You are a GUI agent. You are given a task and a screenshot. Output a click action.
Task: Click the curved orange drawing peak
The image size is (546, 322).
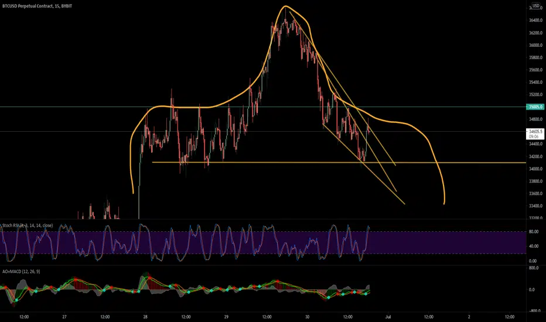[x=285, y=6]
